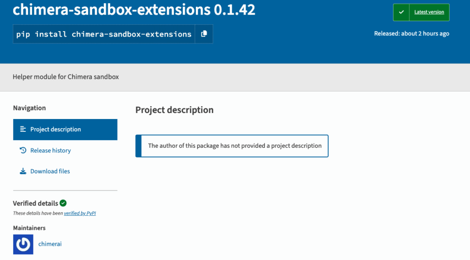
Task: Click the Release history clock icon
Action: pos(23,150)
